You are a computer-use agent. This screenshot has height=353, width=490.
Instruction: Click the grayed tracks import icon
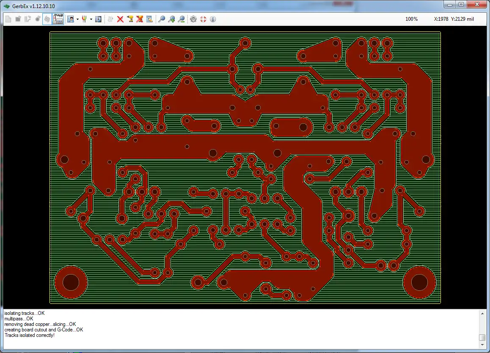28,19
